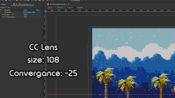This screenshot has width=175, height=98.
Task: Open the Composition panel menu
Action: coord(69,4)
